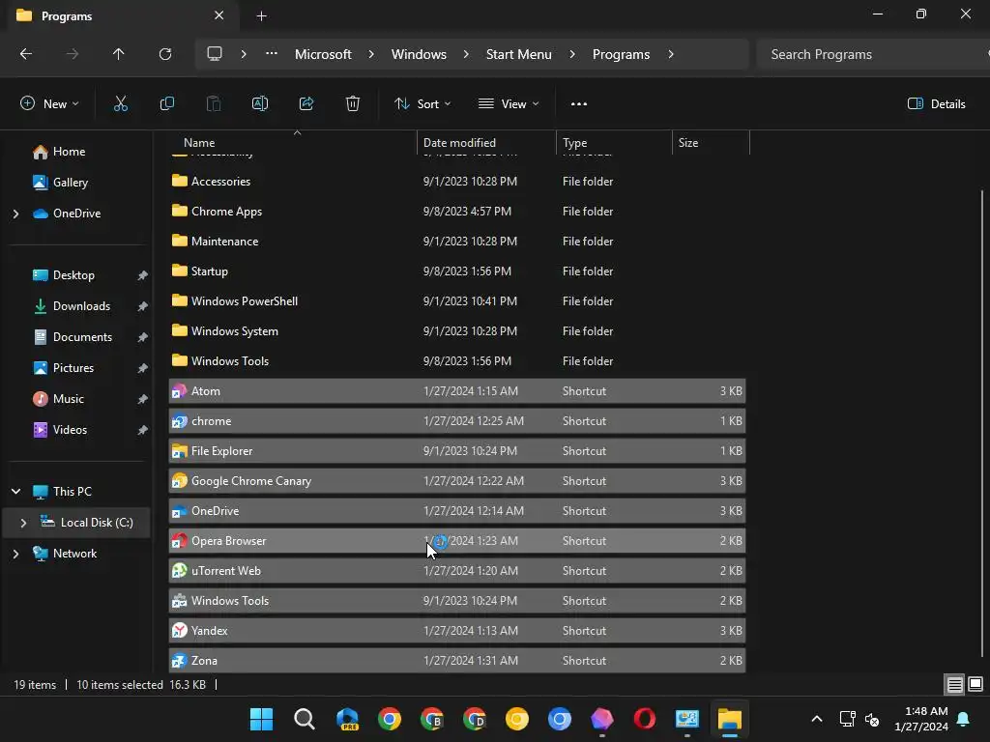990x742 pixels.
Task: Click the Cut scissors icon
Action: tap(120, 104)
